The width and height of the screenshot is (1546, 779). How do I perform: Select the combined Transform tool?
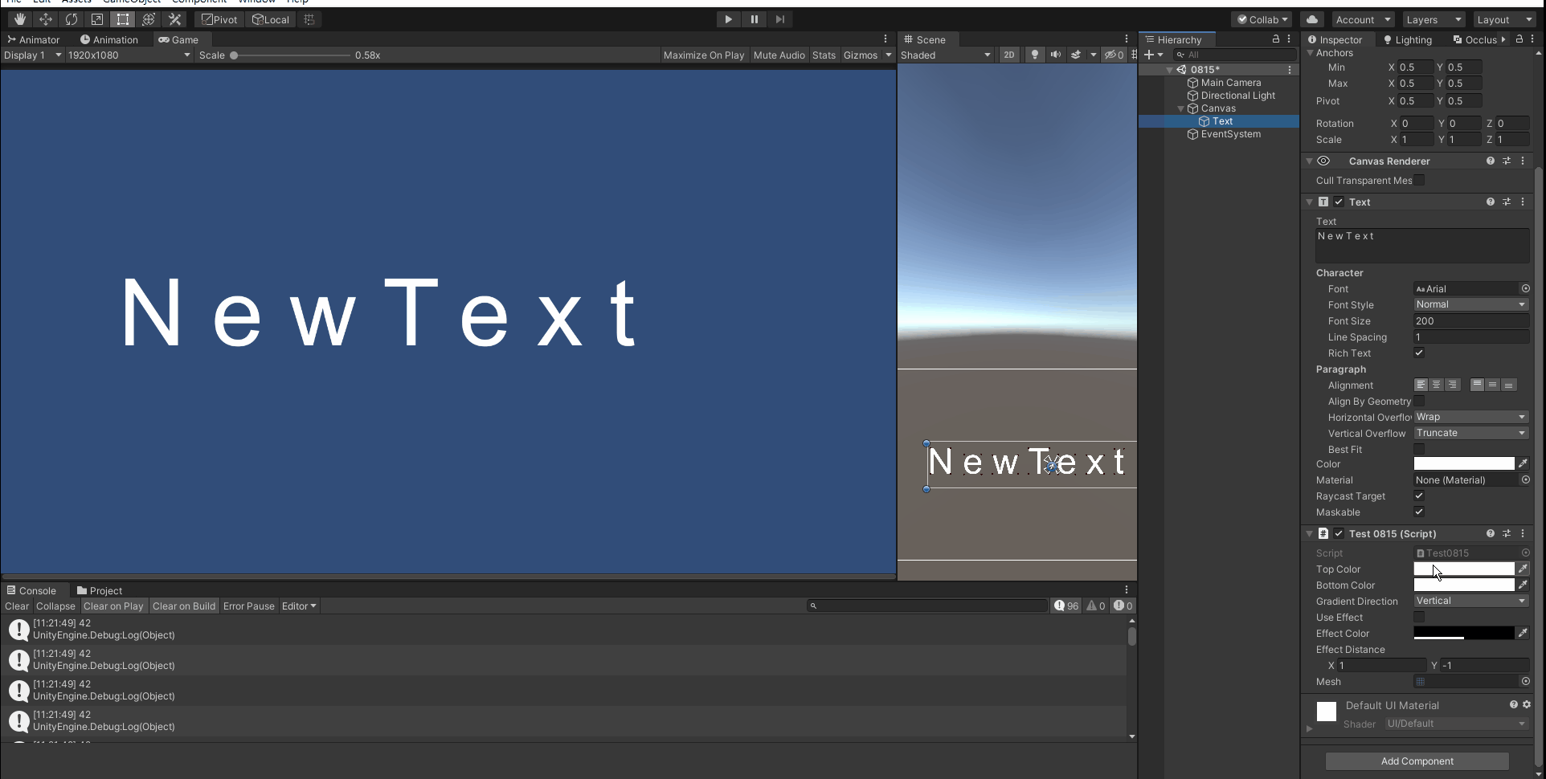tap(149, 19)
